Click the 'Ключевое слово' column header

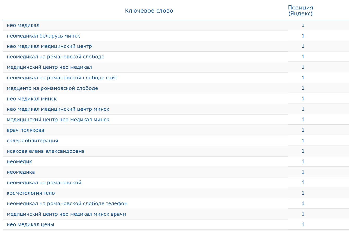click(149, 11)
